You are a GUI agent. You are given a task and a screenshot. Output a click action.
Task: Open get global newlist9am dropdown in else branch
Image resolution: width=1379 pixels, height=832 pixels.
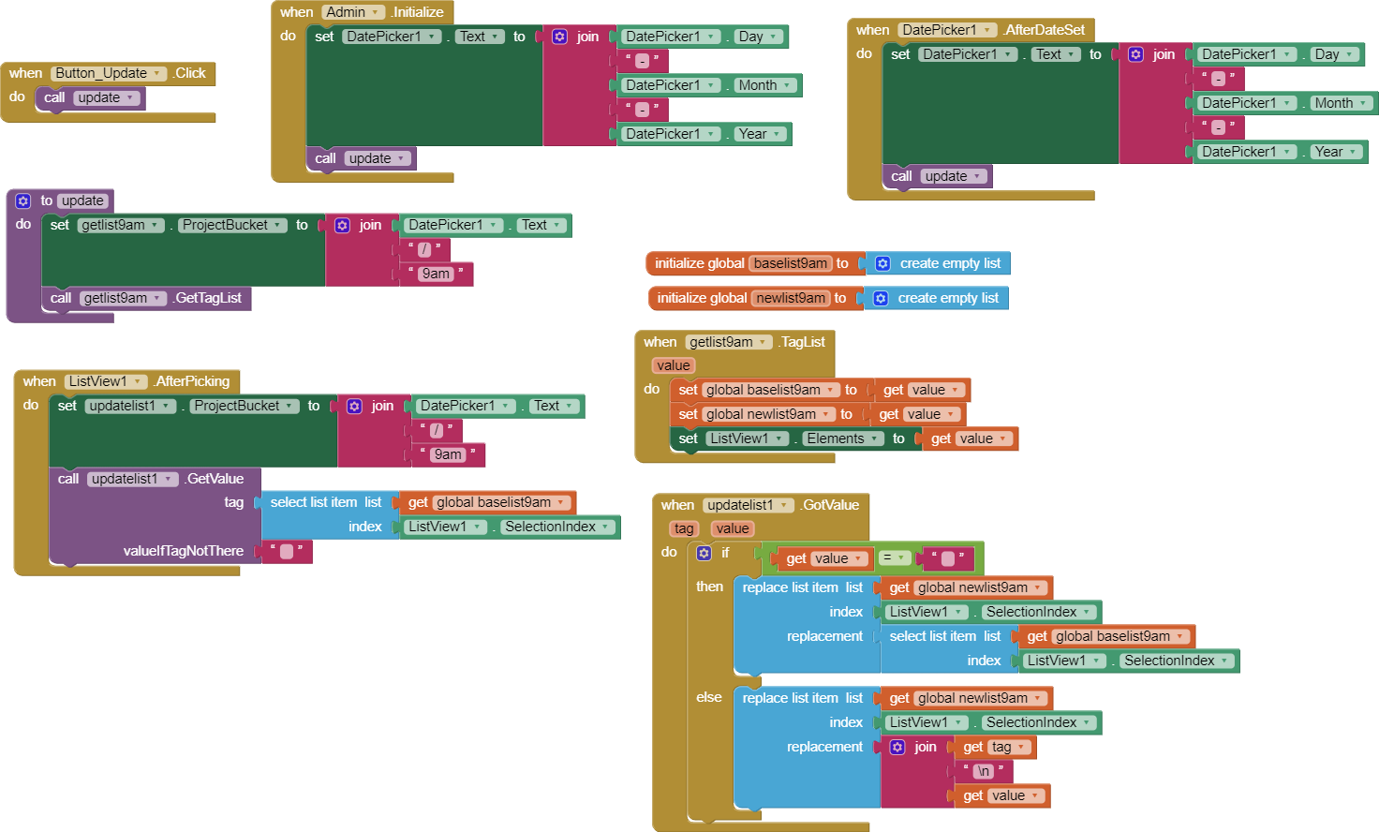pyautogui.click(x=1036, y=698)
